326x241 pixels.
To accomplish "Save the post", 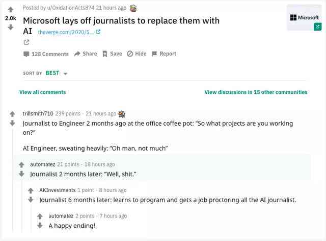I will [112, 54].
